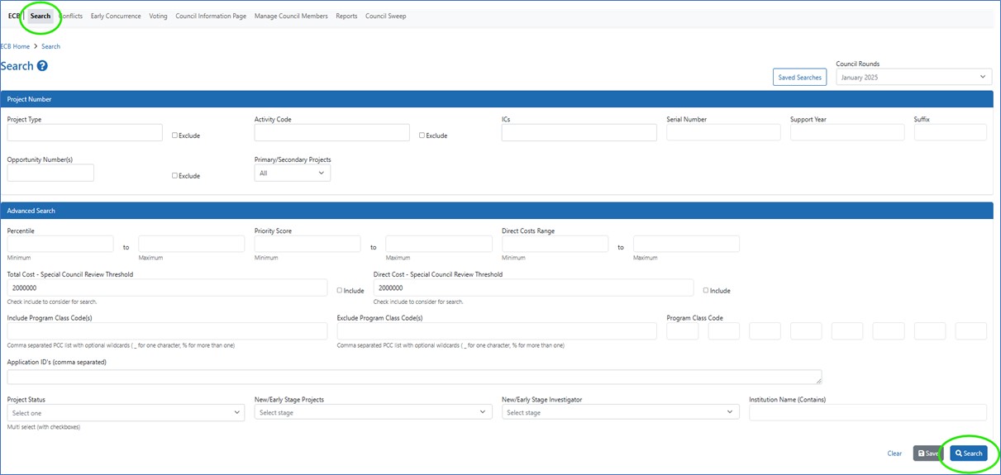The width and height of the screenshot is (1001, 475).
Task: Open New/Early Stage Projects stage dropdown
Action: click(373, 412)
